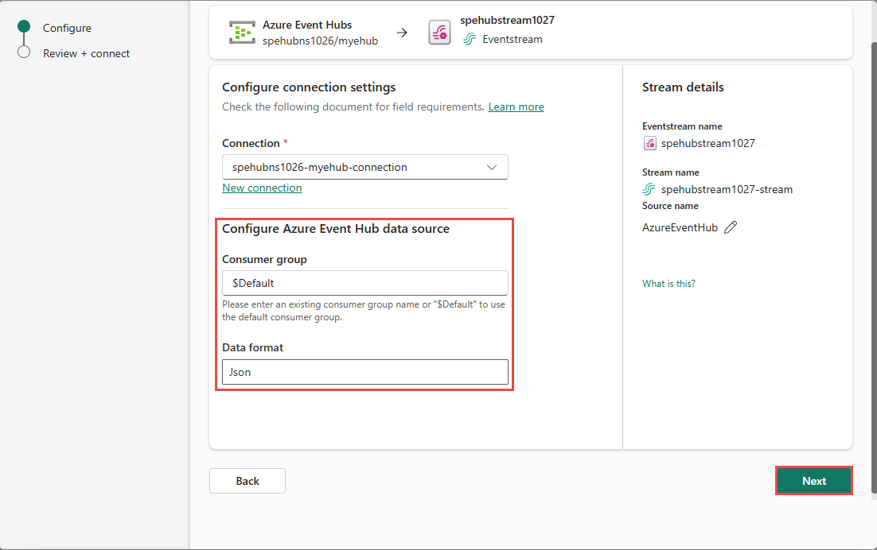Open the What is this? link
The width and height of the screenshot is (877, 550).
668,284
